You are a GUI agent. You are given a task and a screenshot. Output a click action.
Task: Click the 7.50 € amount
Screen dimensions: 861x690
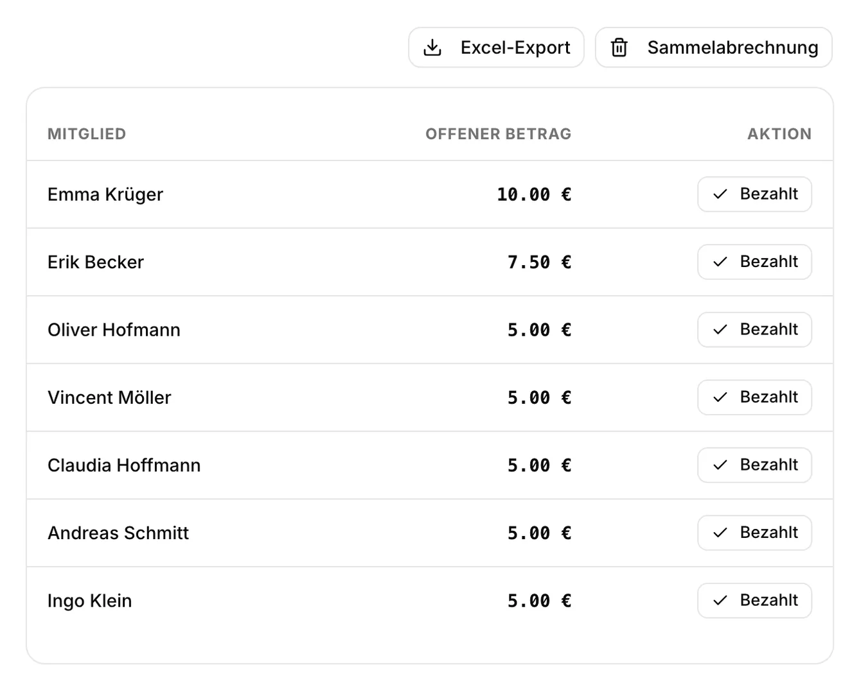(x=539, y=262)
